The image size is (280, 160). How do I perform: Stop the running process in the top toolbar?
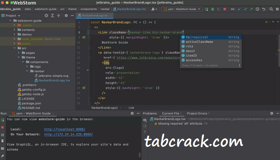tap(225, 9)
